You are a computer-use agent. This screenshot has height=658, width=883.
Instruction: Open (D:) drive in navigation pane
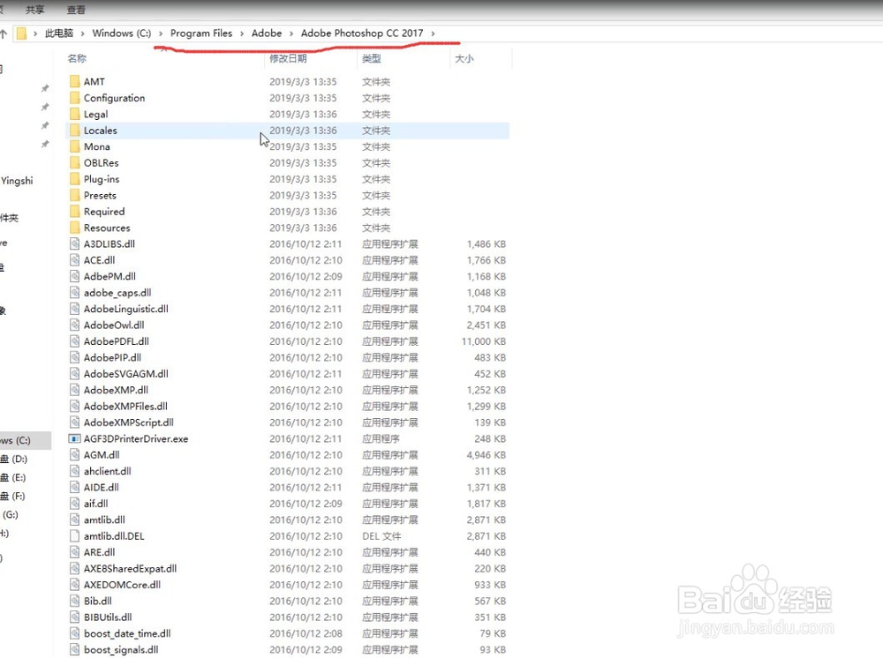point(13,459)
